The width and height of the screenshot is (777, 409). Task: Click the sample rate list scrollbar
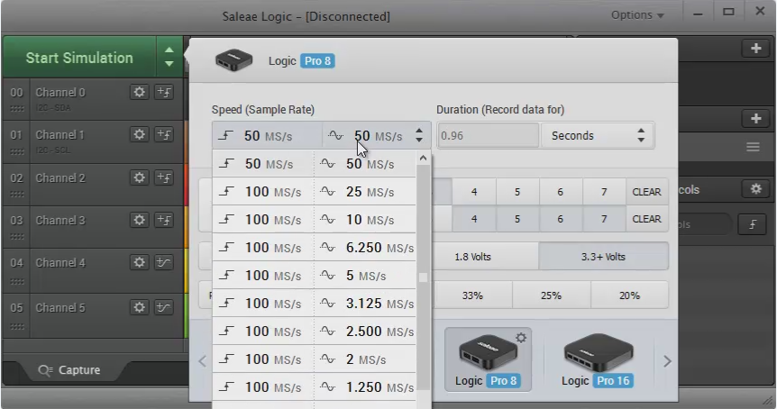[x=423, y=277]
